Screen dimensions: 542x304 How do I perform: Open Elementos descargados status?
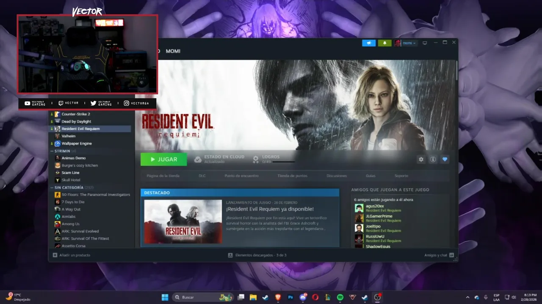pyautogui.click(x=261, y=255)
